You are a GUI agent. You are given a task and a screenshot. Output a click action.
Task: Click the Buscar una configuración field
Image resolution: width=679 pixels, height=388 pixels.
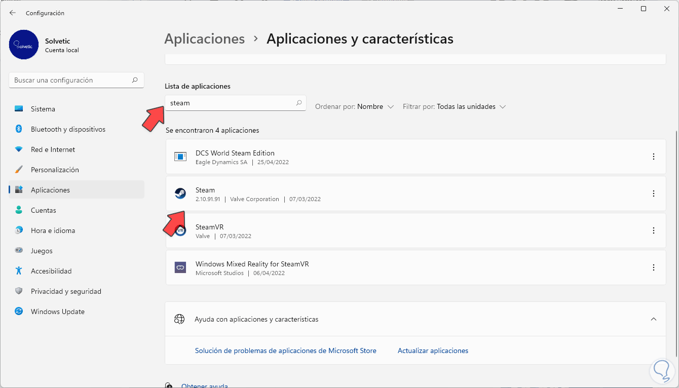point(77,80)
